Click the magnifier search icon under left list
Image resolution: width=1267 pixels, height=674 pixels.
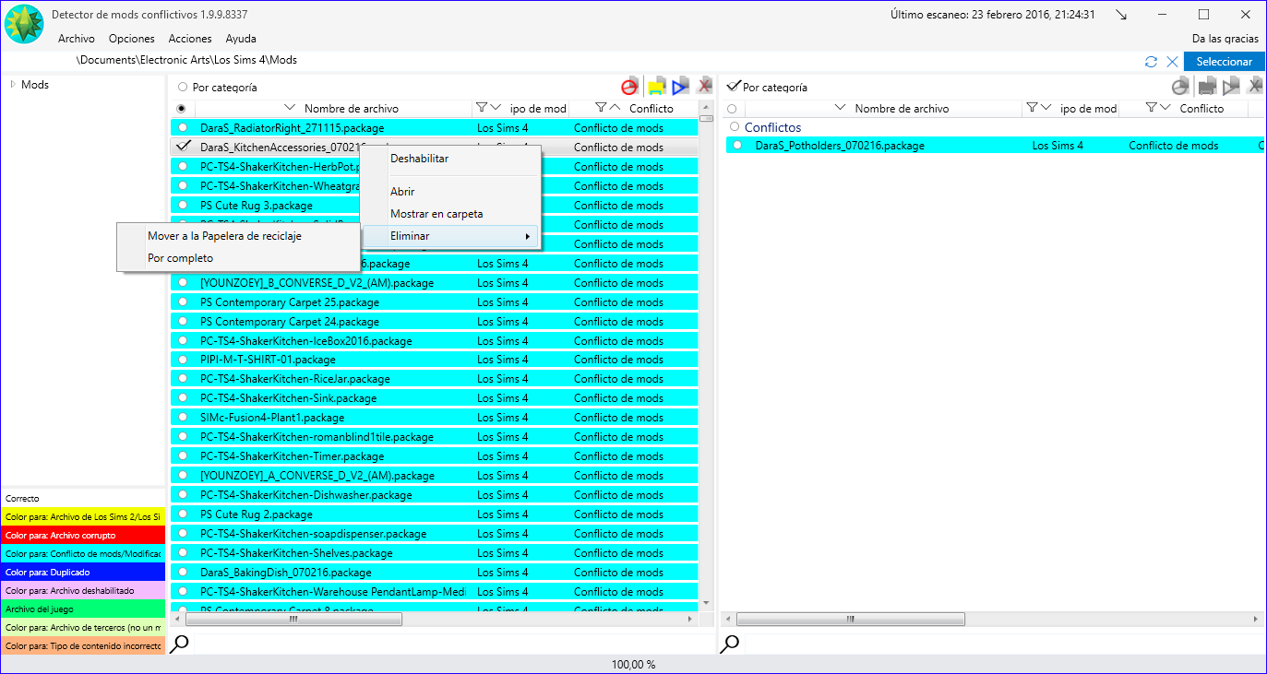point(180,644)
